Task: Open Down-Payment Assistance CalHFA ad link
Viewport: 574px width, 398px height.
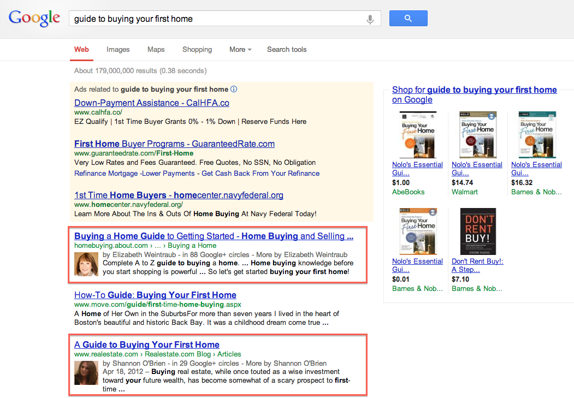Action: click(151, 103)
